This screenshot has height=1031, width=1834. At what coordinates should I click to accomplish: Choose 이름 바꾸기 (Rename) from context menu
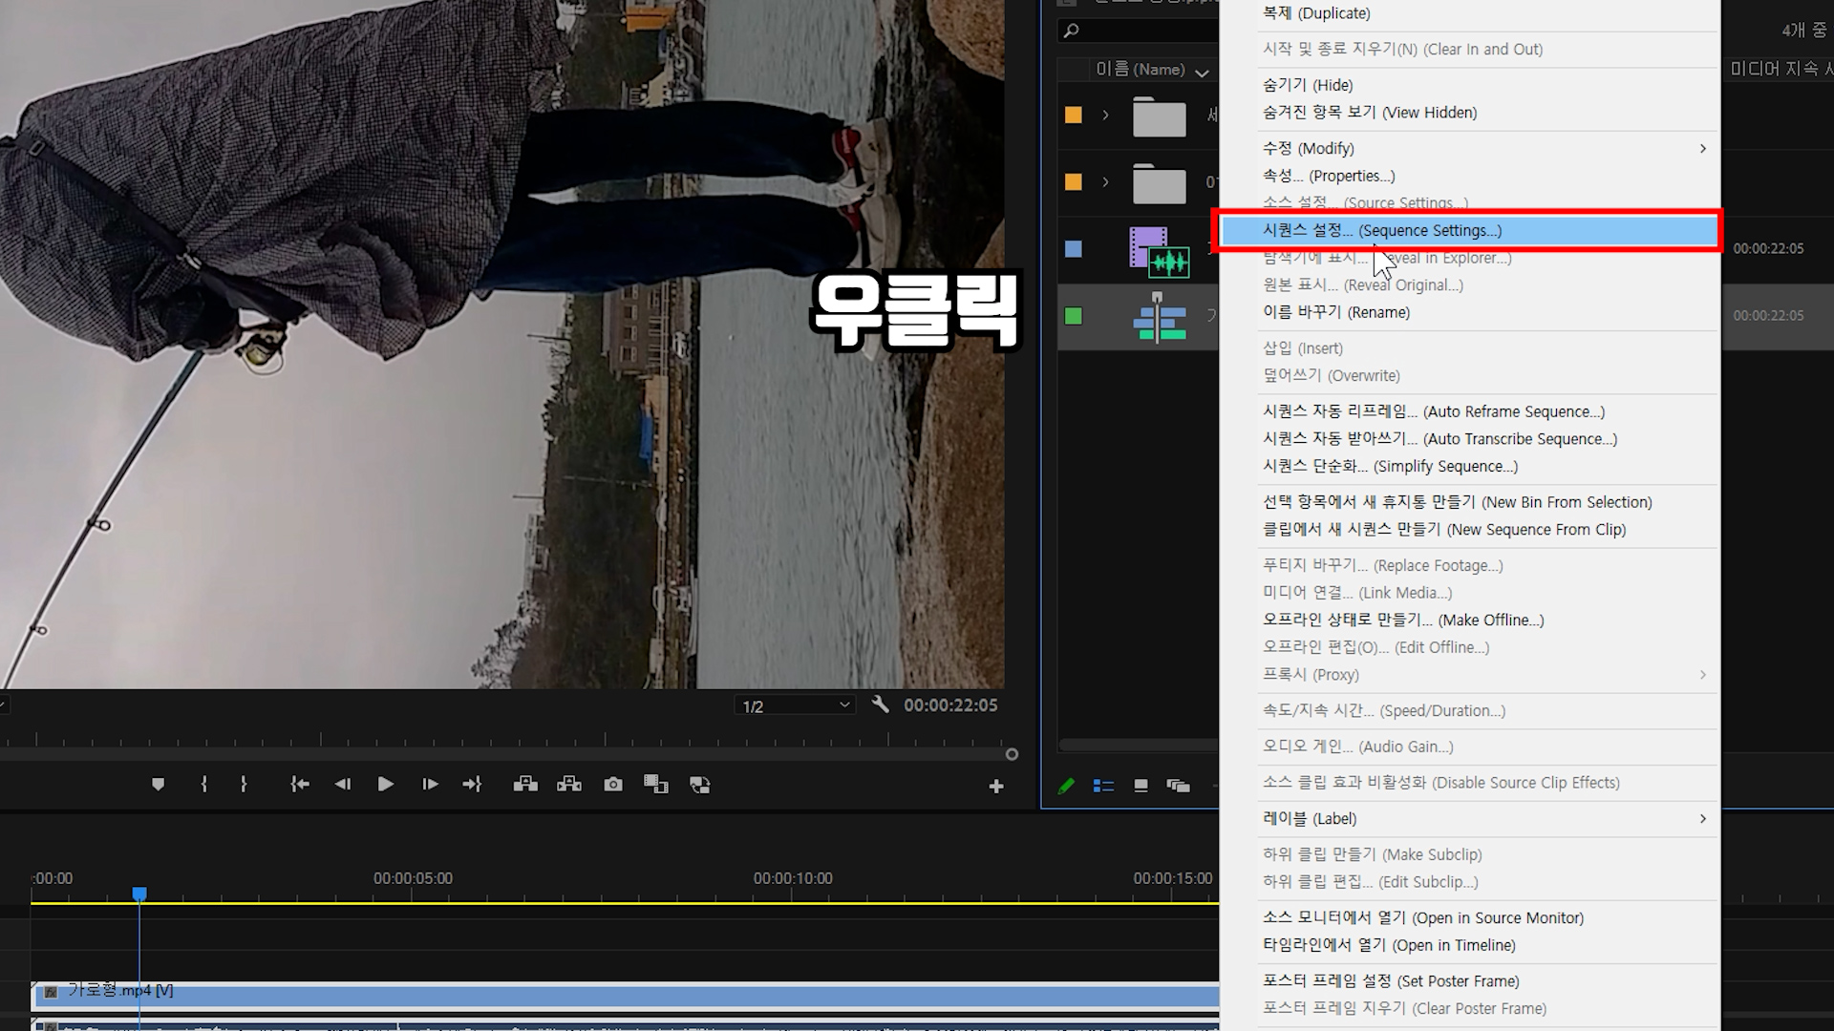pos(1335,312)
